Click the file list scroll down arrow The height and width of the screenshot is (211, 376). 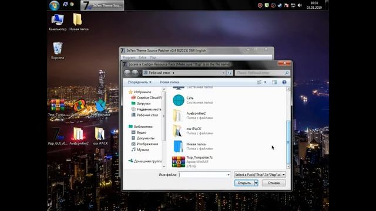coord(288,166)
